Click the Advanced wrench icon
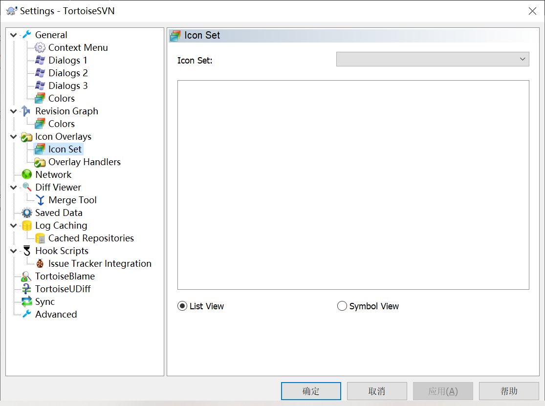This screenshot has width=545, height=406. pos(27,314)
